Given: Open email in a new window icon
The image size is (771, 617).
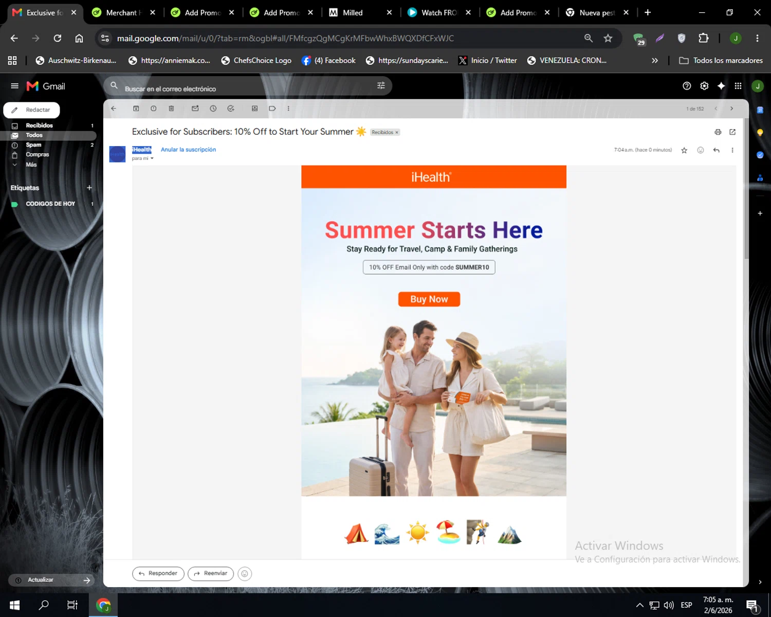Looking at the screenshot, I should 732,132.
